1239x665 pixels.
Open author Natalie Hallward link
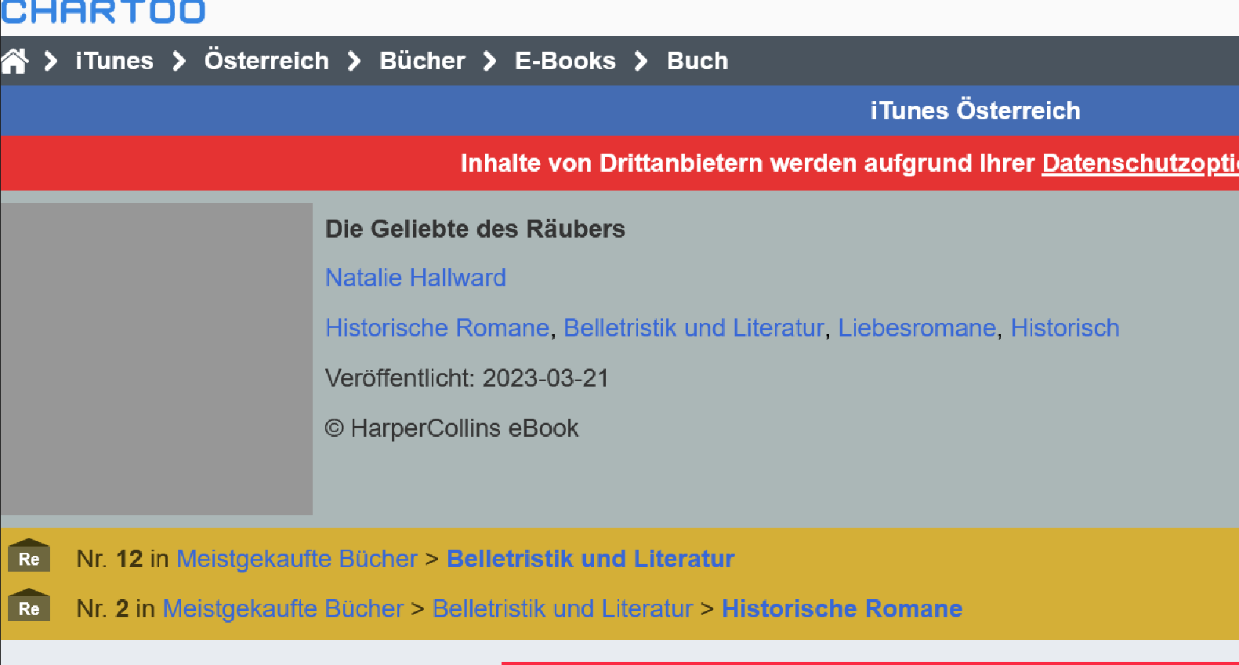click(415, 278)
